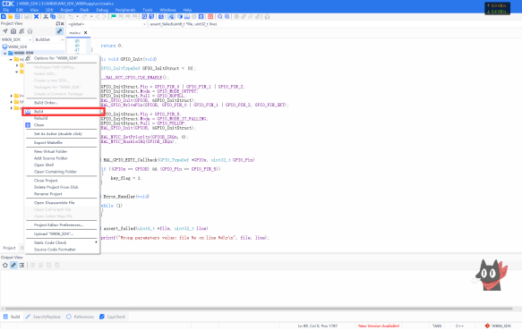This screenshot has height=330, width=522.
Task: Click the undo arrow toolbar icon
Action: (71, 17)
